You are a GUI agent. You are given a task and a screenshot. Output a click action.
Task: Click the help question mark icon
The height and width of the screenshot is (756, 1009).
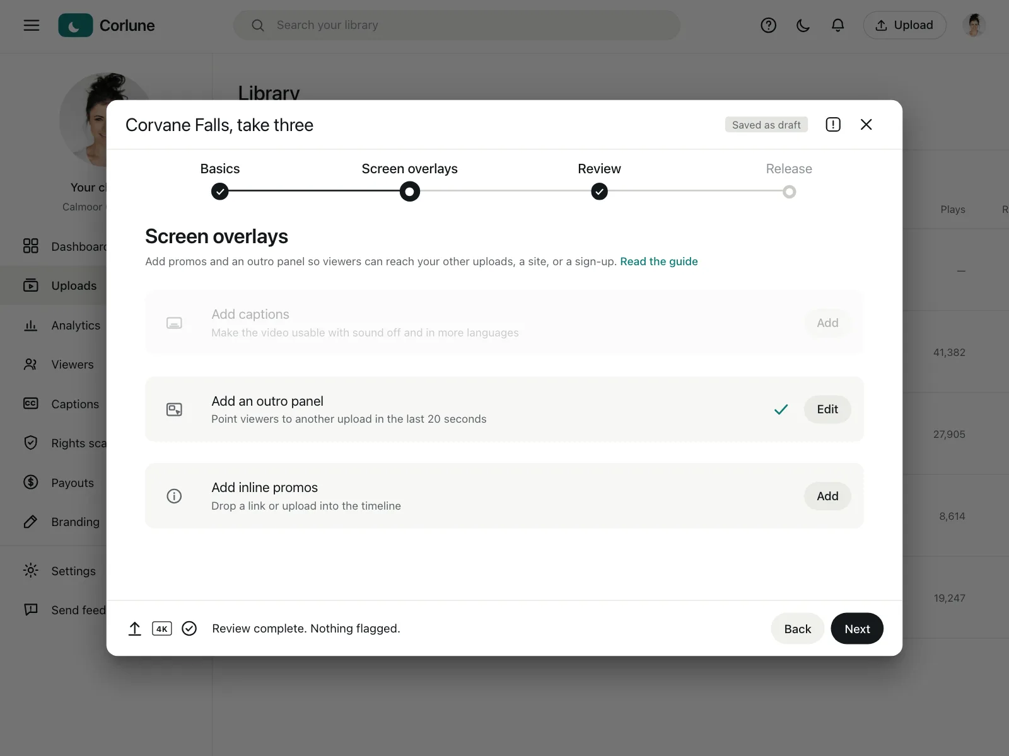click(768, 25)
